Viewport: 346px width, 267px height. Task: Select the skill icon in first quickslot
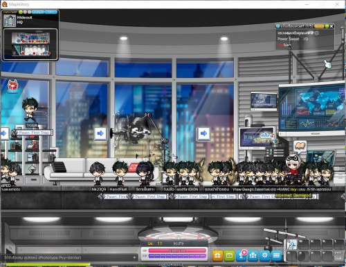[291, 245]
